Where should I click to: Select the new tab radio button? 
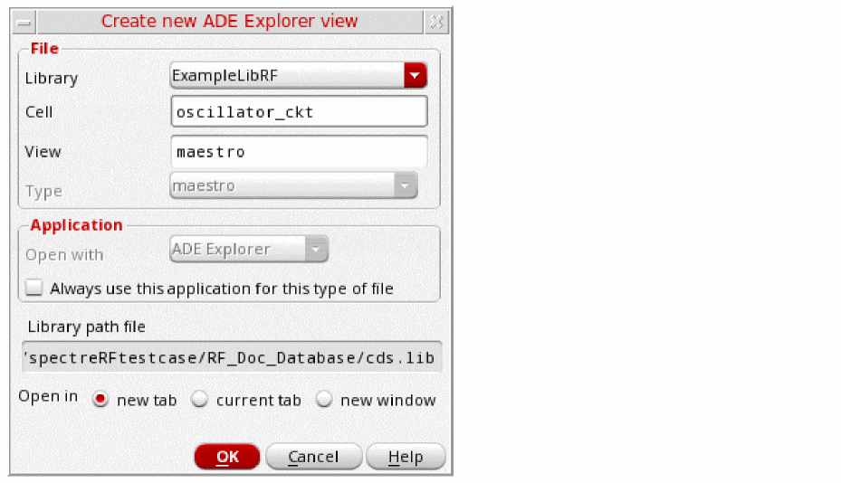100,400
